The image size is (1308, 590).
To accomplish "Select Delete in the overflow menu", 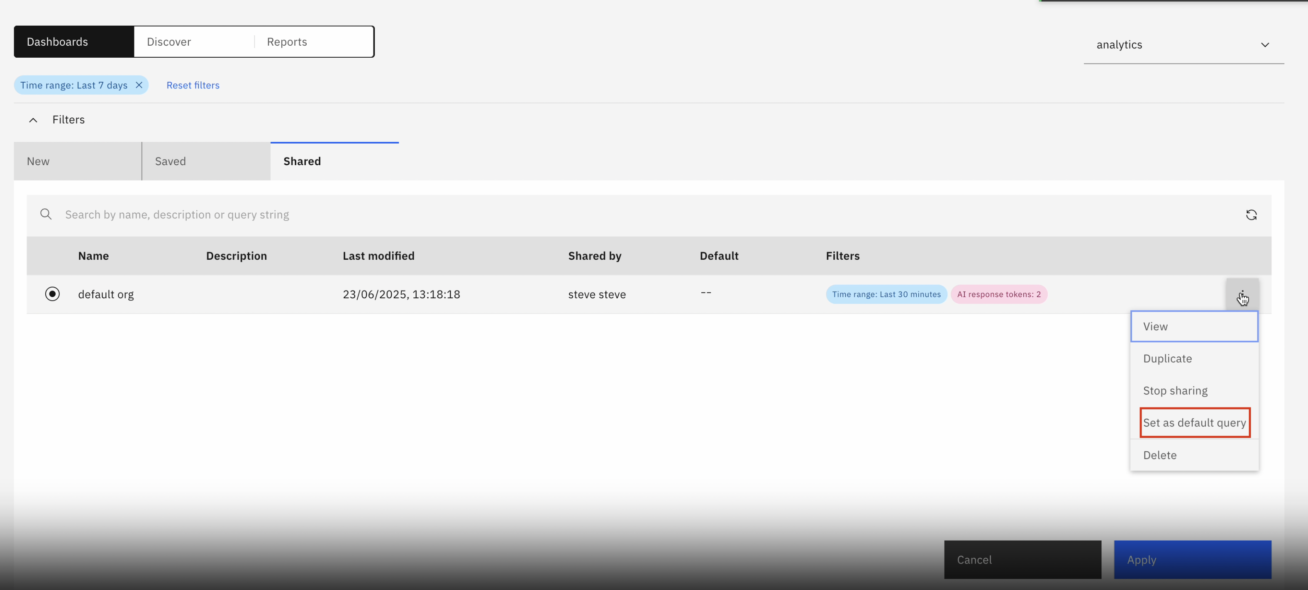I will pos(1194,455).
